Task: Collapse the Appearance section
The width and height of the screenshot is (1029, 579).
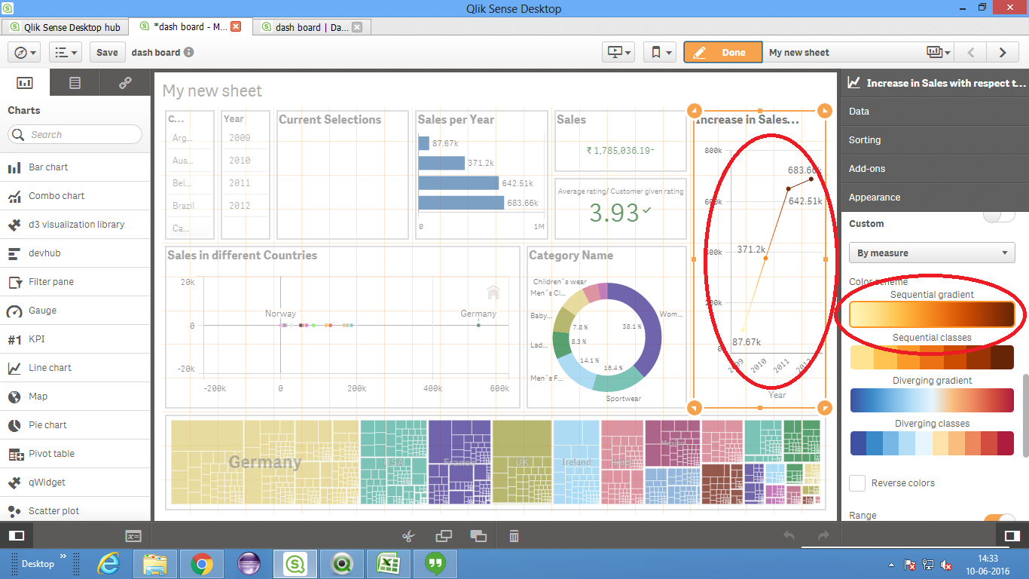Action: (x=935, y=197)
